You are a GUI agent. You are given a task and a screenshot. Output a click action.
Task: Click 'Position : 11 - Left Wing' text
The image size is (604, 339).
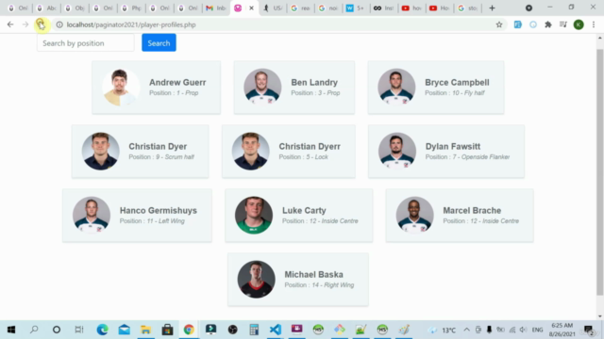[x=152, y=221]
